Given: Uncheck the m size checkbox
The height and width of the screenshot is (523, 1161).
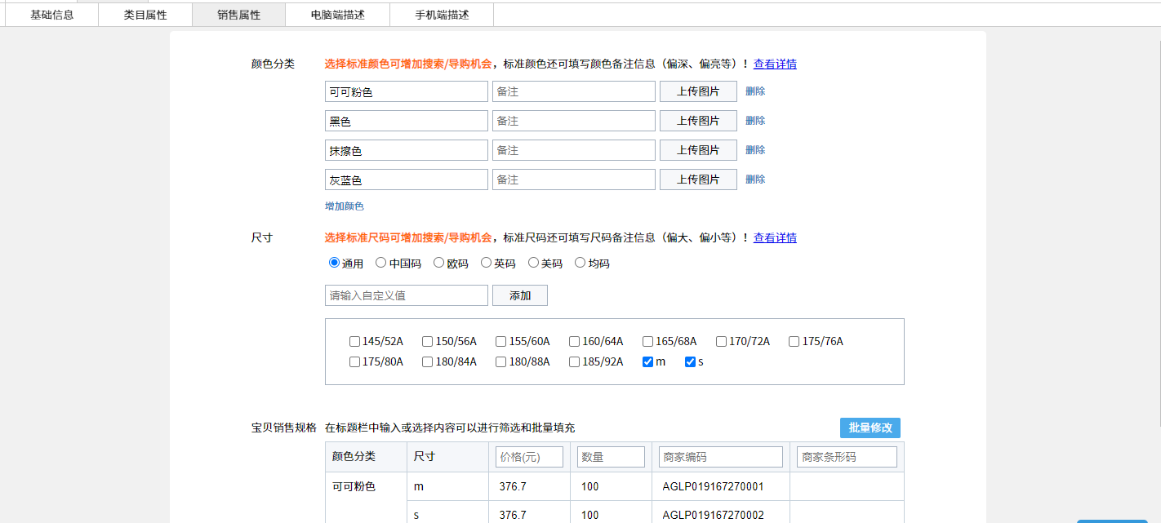Looking at the screenshot, I should point(648,362).
